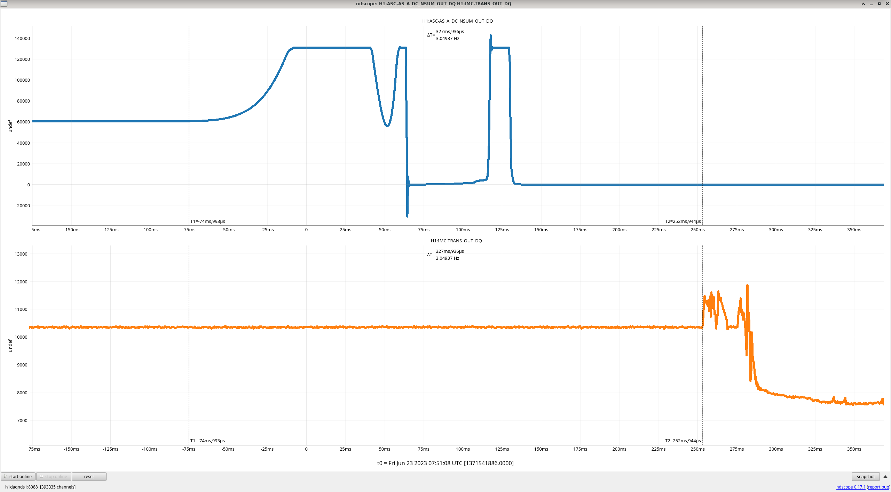891x492 pixels.
Task: Close the ndscope window
Action: [887, 4]
